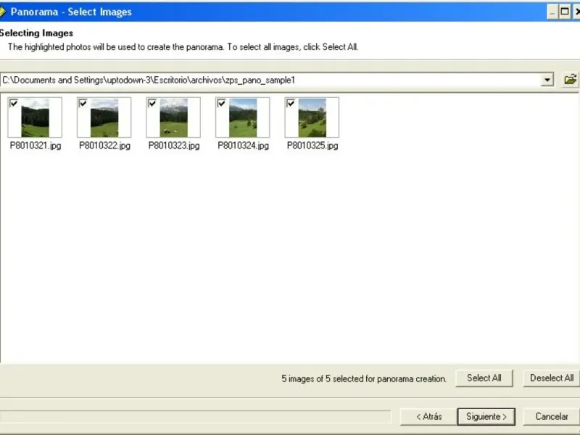The height and width of the screenshot is (435, 580).
Task: Click the P8010323.jpg file name
Action: click(174, 146)
